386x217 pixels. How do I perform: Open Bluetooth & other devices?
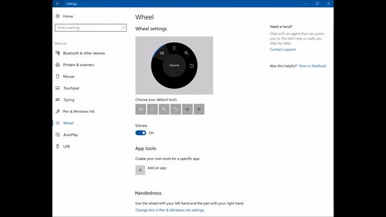[x=84, y=53]
